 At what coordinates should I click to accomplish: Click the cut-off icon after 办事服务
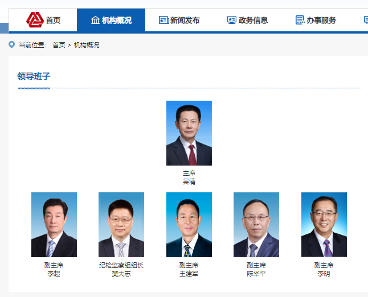[366, 20]
